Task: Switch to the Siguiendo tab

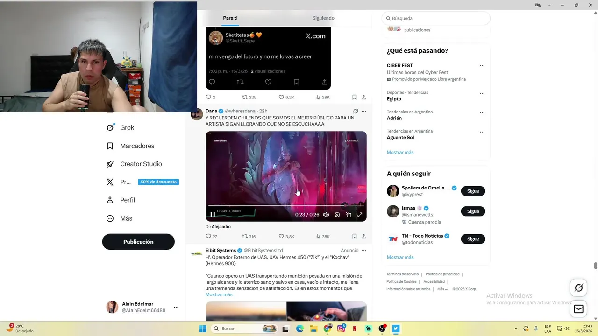Action: [x=323, y=18]
